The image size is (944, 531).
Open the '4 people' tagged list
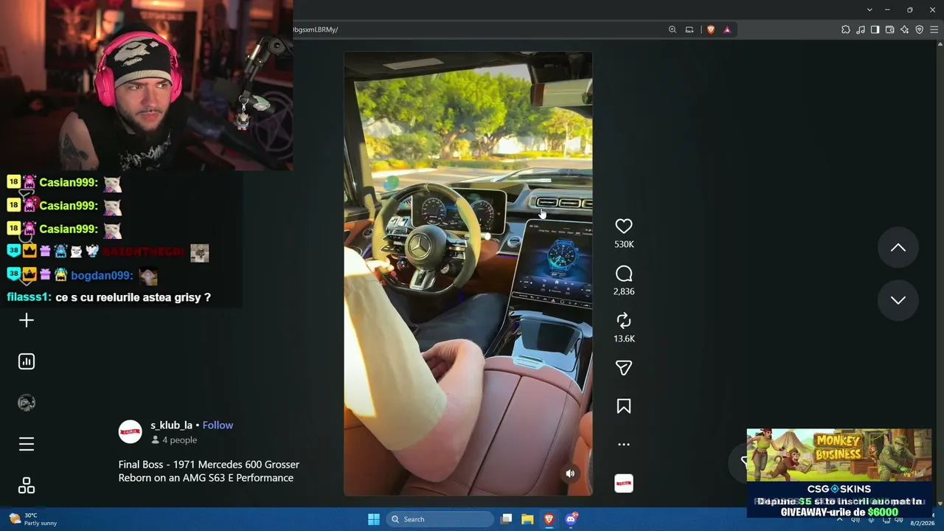pyautogui.click(x=174, y=440)
